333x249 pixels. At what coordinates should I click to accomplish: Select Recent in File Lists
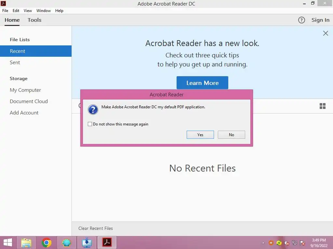[x=36, y=51]
